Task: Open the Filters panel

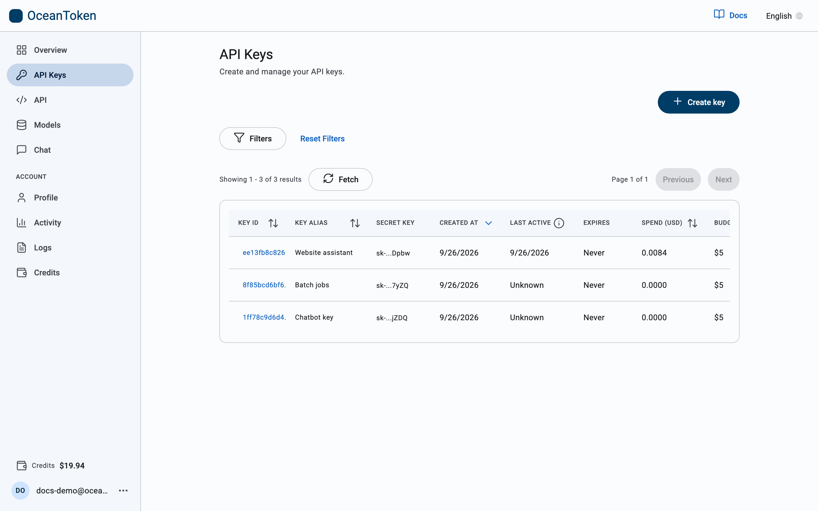Action: click(x=253, y=138)
